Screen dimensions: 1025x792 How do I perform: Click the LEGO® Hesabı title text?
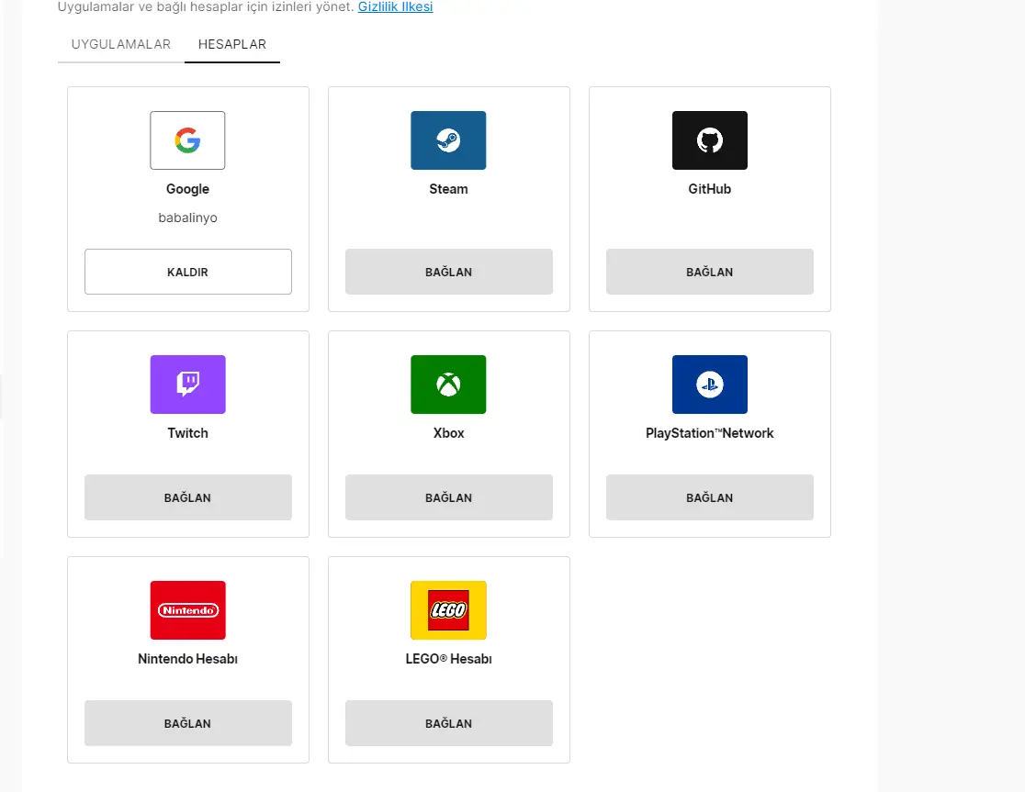pos(448,660)
